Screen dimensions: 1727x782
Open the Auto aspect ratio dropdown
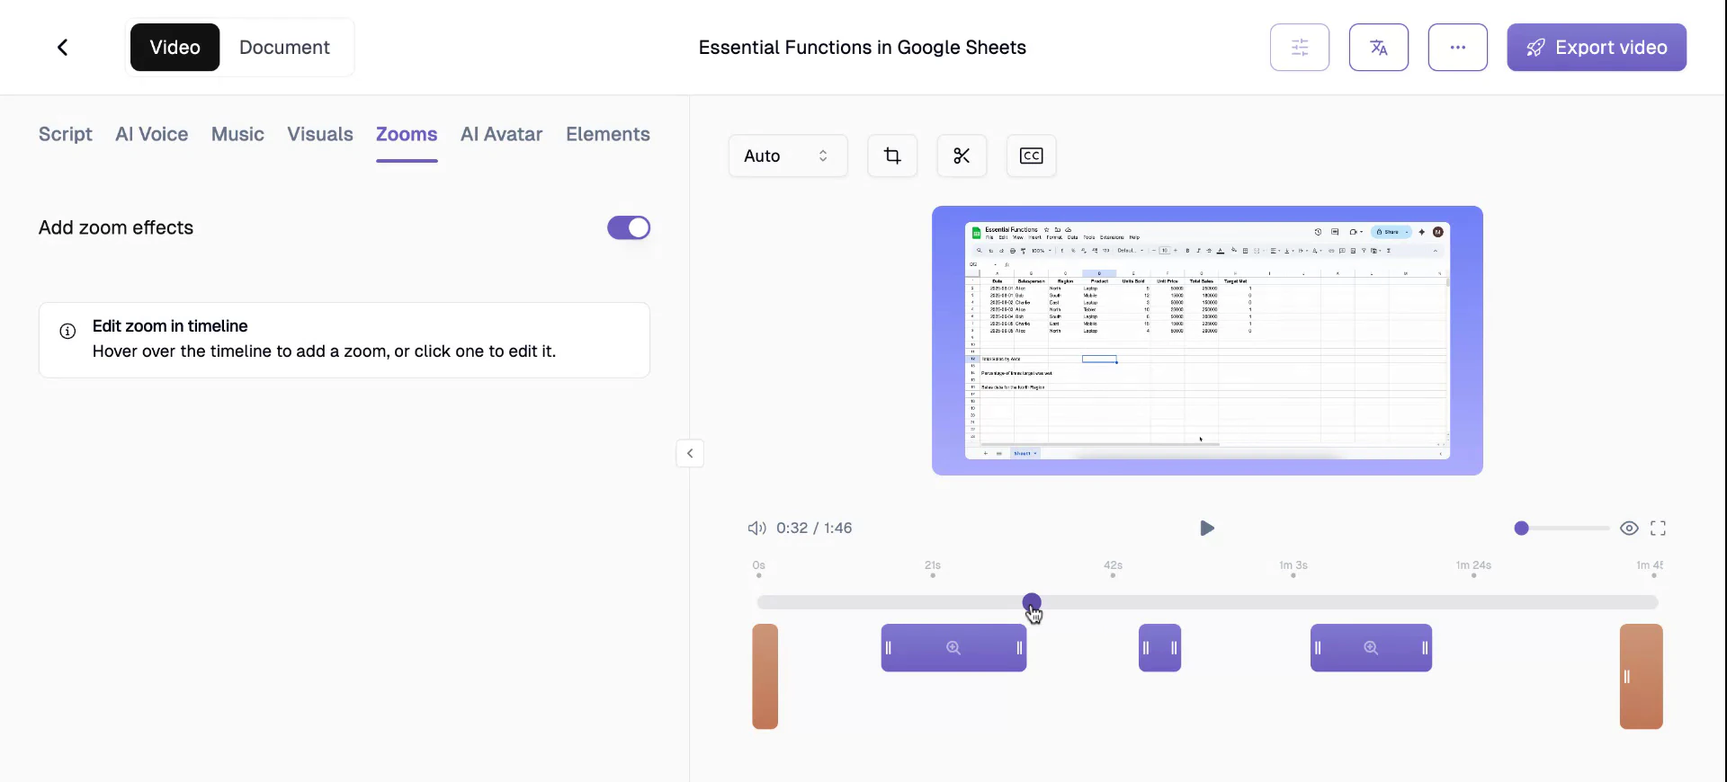[788, 156]
